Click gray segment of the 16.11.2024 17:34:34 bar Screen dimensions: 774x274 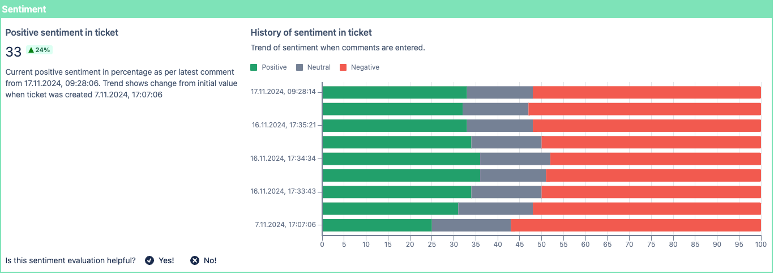coord(515,159)
